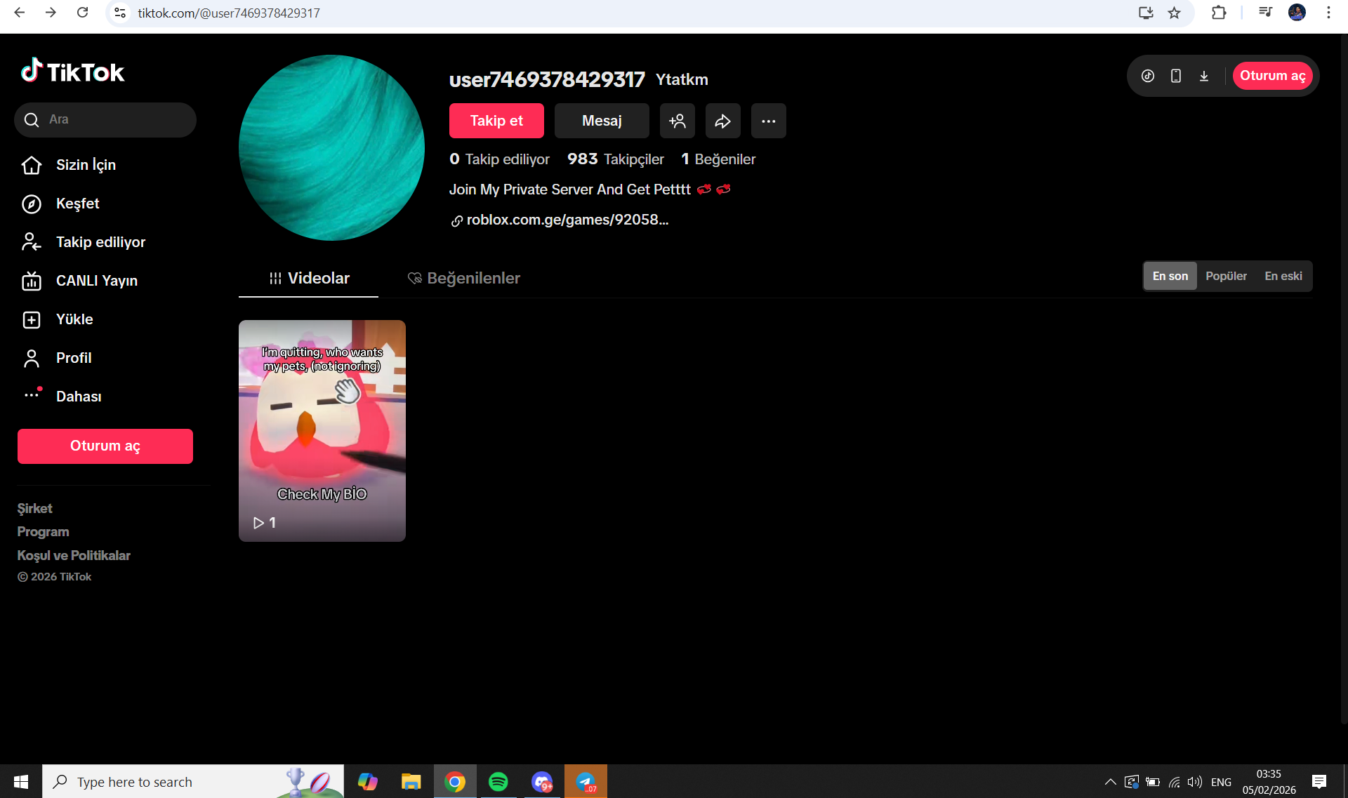
Task: Open Spotify from taskbar
Action: (498, 781)
